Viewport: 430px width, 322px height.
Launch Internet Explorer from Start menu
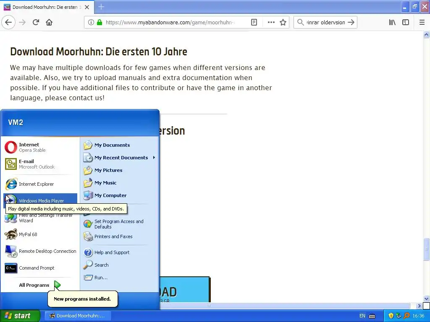(x=40, y=184)
